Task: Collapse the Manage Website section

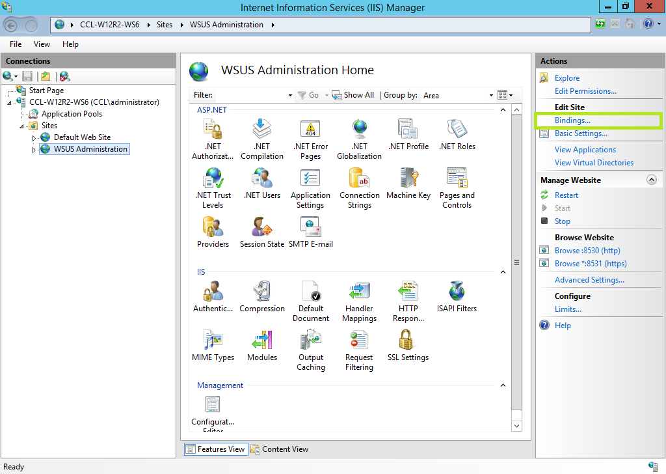Action: click(652, 180)
